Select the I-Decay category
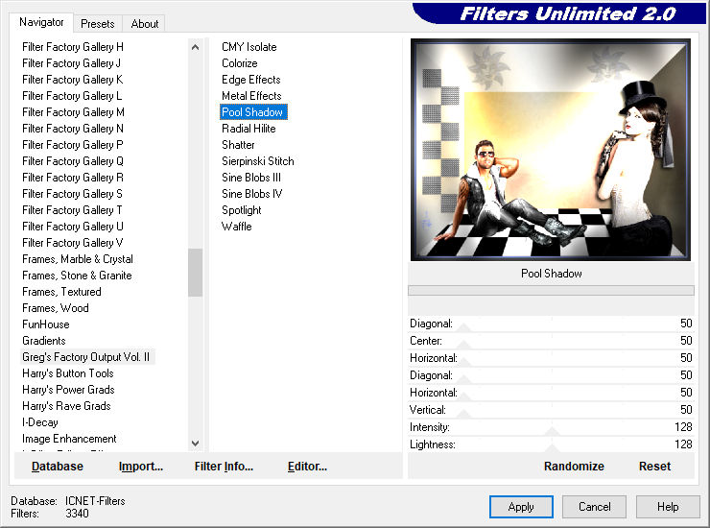Viewport: 710px width, 528px height. (x=40, y=422)
